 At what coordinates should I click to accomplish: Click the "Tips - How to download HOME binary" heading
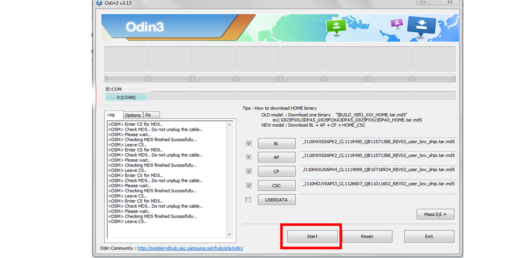coord(280,108)
